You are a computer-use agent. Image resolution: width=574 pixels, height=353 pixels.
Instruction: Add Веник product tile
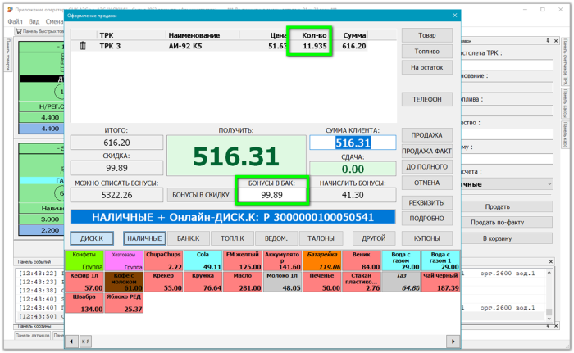(x=362, y=260)
